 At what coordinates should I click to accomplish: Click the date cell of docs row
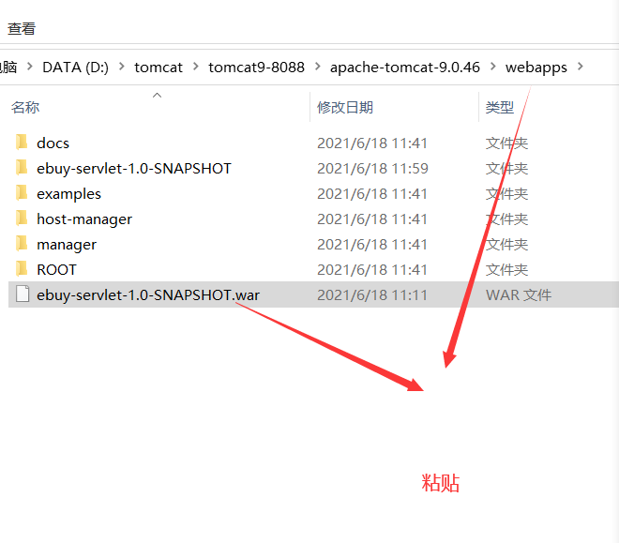click(372, 143)
